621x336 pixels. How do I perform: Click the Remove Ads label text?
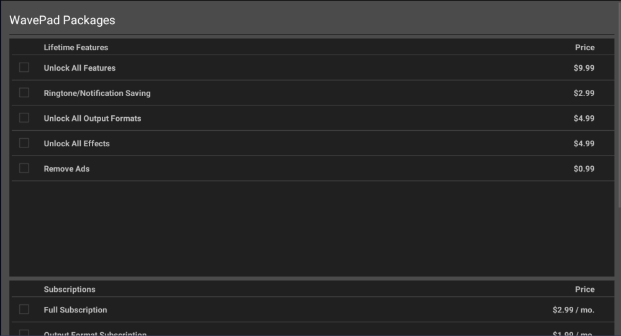66,169
